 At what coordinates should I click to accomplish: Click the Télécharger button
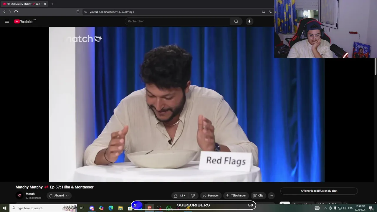point(236,196)
